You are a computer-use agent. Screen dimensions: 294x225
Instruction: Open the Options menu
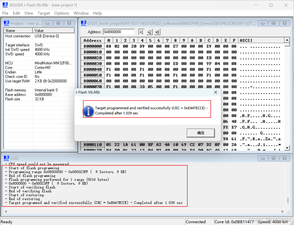point(61,13)
